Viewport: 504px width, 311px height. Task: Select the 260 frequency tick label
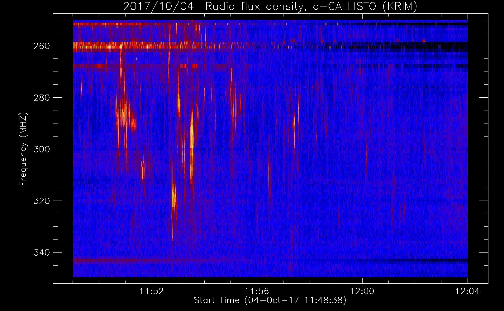[x=41, y=46]
